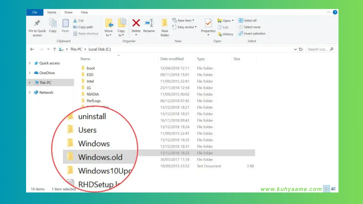The image size is (363, 204).
Task: Click the Pin to Quick access icon
Action: click(x=37, y=23)
